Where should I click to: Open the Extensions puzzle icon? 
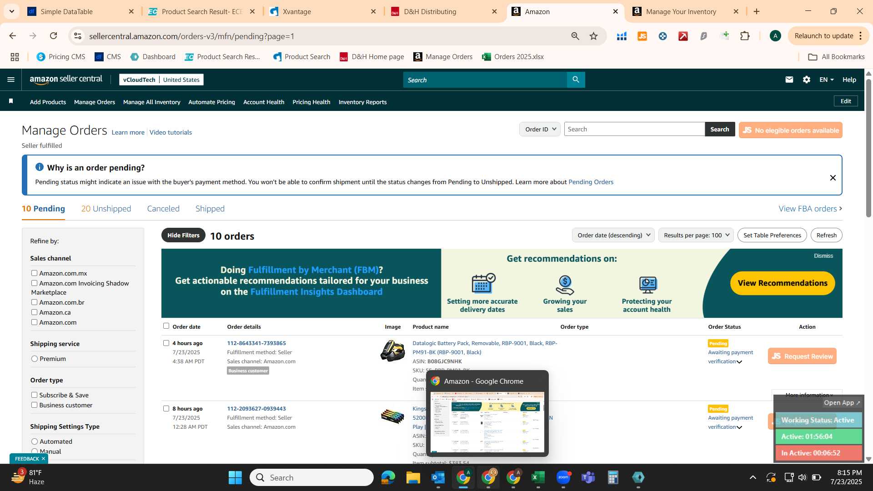pos(745,36)
